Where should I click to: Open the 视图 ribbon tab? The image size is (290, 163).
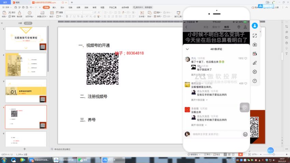pos(102,8)
